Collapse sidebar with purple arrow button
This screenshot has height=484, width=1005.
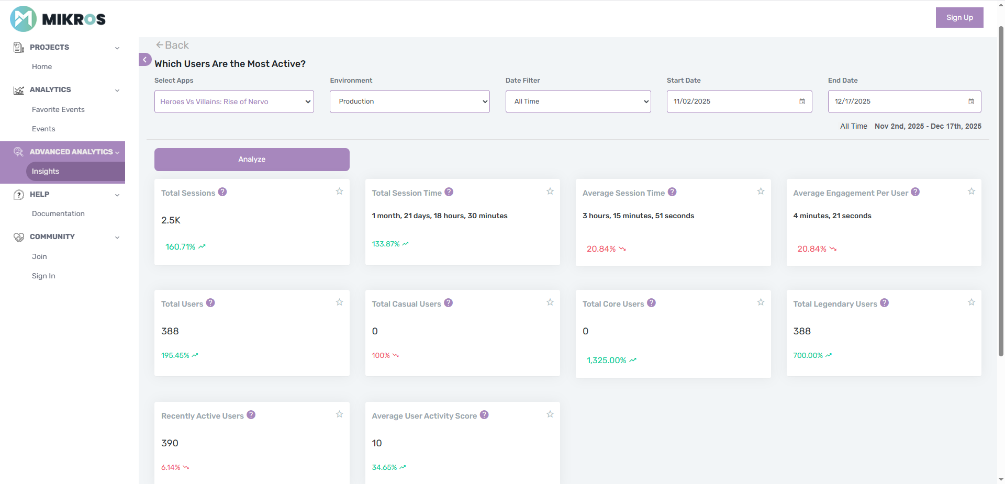pos(145,60)
